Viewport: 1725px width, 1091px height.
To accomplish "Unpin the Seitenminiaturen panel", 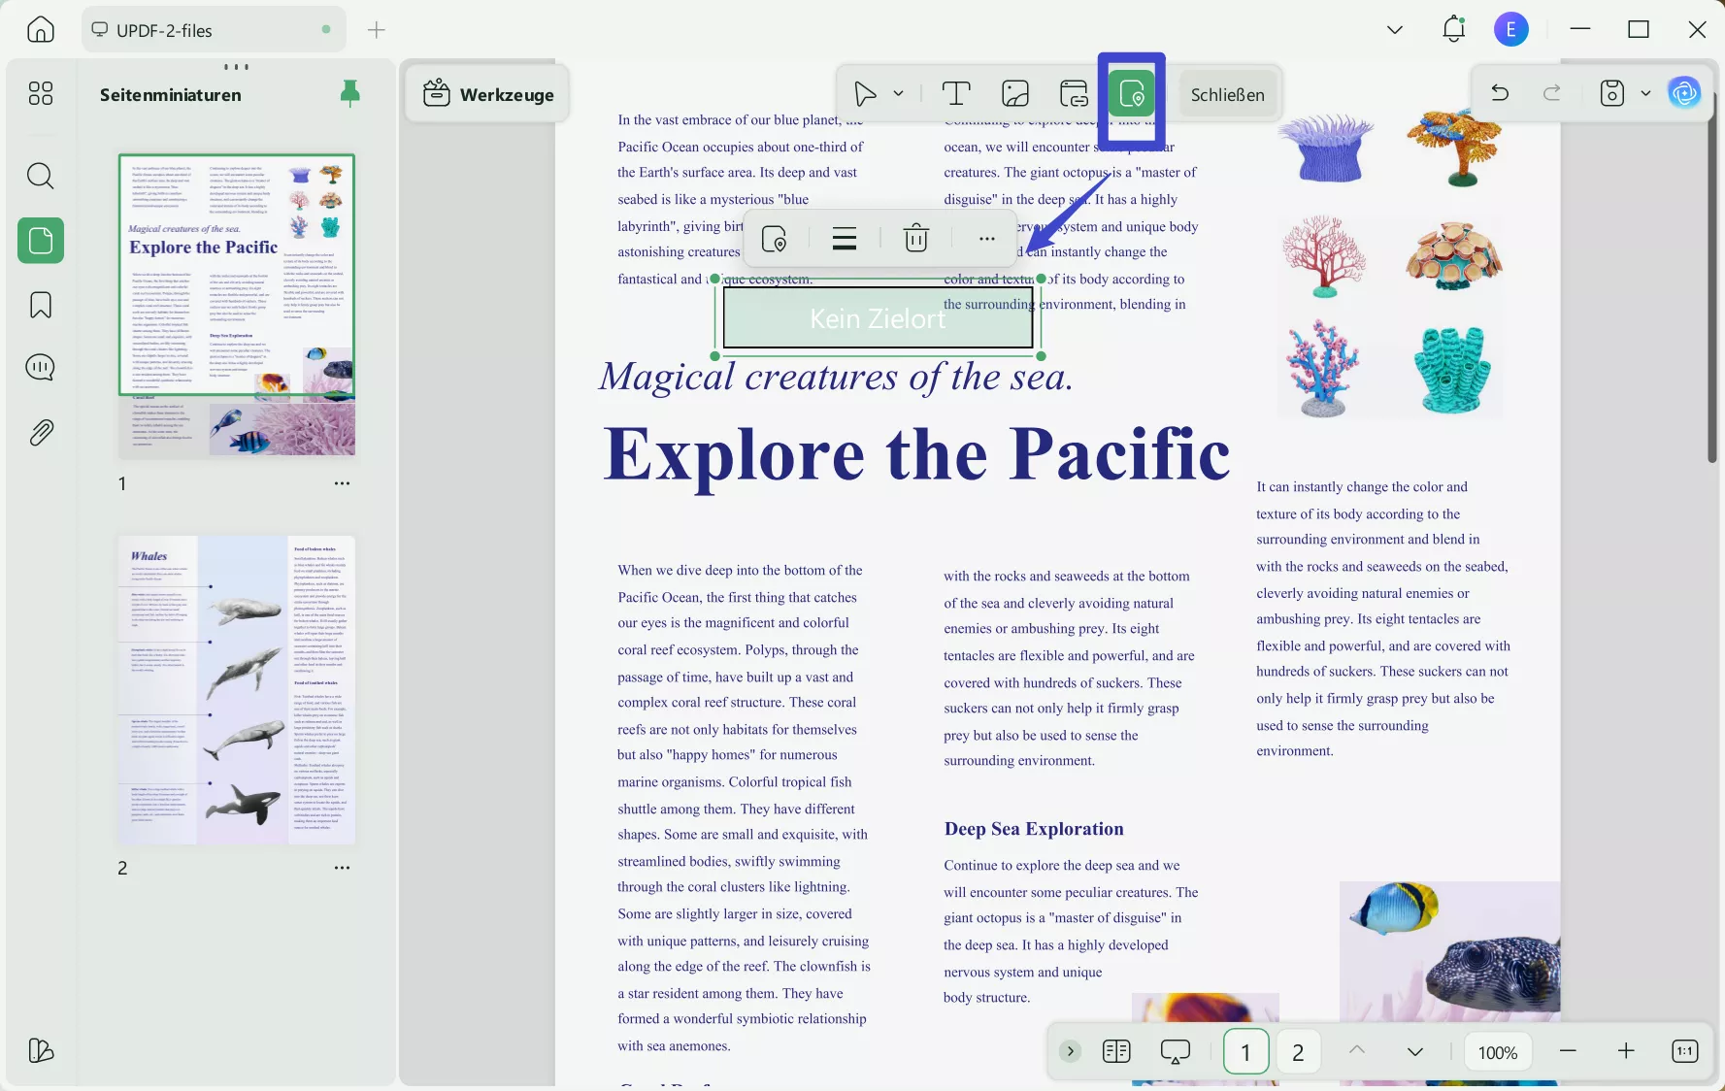I will click(349, 94).
